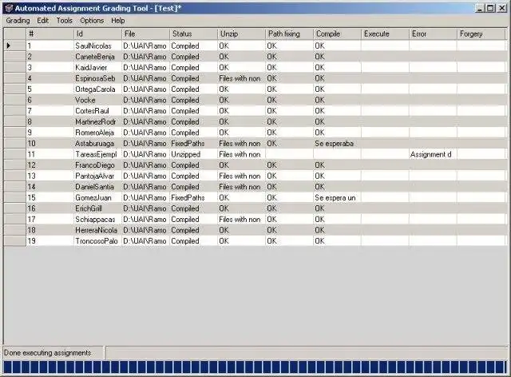
Task: Click 'Files with non' in DanielSantia row
Action: coord(241,187)
